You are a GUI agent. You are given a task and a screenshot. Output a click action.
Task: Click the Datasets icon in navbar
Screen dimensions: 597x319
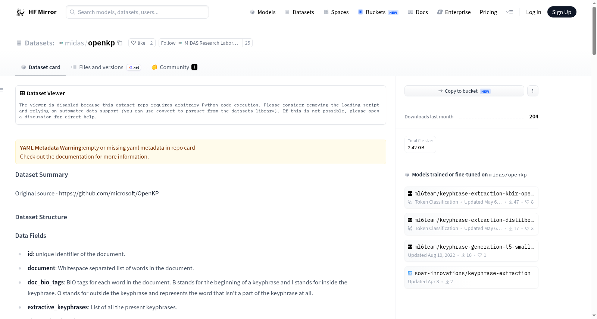(x=287, y=12)
